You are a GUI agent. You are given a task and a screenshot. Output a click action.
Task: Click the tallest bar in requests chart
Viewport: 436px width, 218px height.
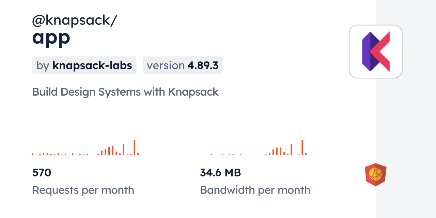pyautogui.click(x=135, y=147)
